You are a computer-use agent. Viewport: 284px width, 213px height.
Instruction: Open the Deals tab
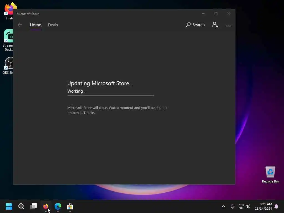click(53, 25)
